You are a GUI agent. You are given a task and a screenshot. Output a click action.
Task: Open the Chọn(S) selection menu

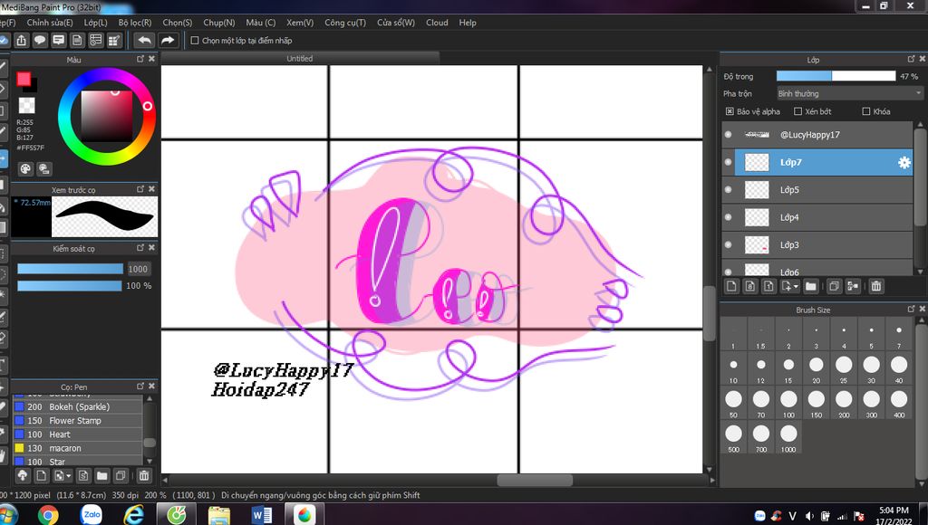click(x=178, y=23)
